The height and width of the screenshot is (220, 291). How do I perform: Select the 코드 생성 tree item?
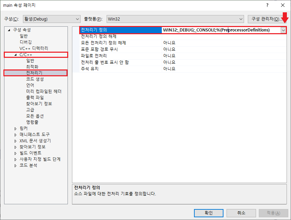coord(35,79)
